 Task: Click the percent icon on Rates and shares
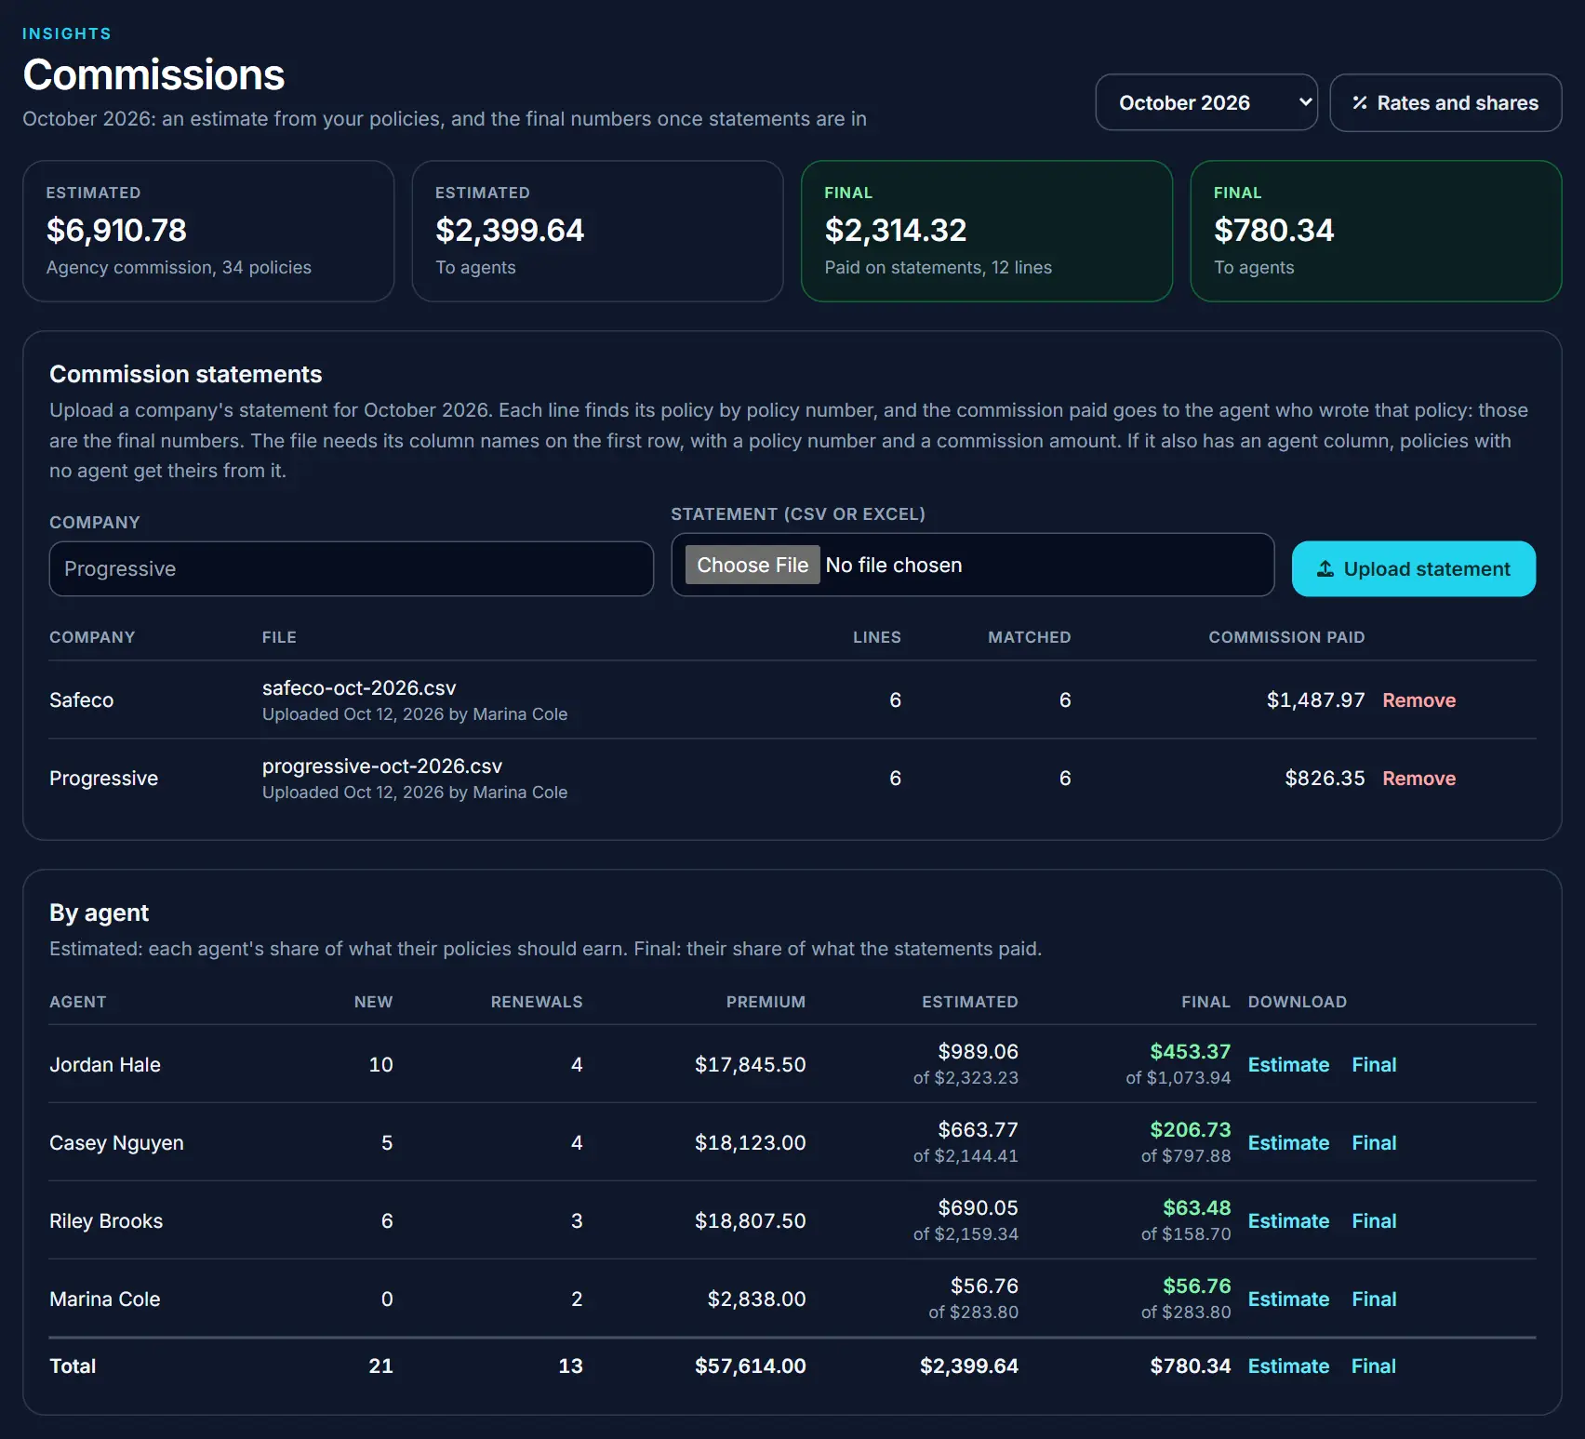tap(1360, 102)
